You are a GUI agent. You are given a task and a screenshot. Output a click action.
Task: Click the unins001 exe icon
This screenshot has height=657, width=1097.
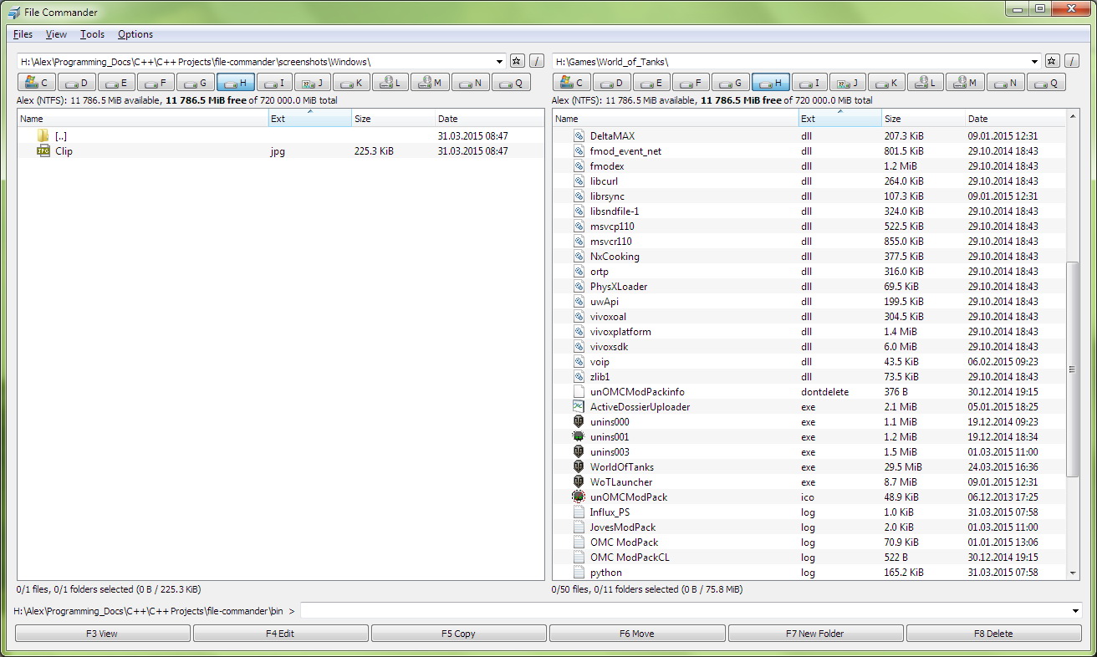tap(579, 437)
